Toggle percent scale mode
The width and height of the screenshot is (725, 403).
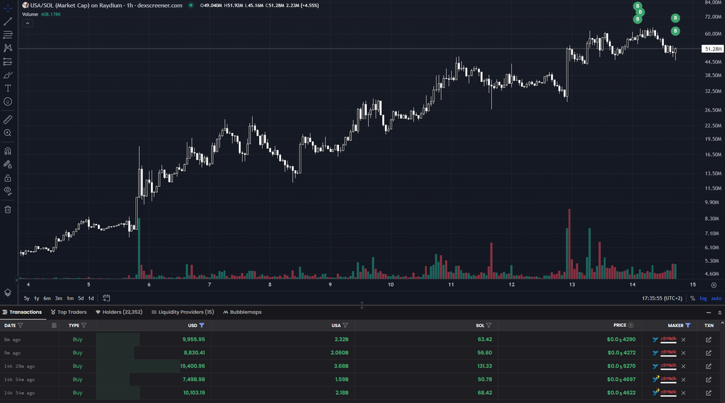(x=693, y=299)
